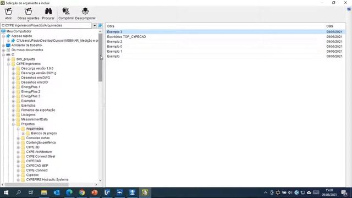Image resolution: width=352 pixels, height=198 pixels.
Task: Open taskbar search magnifier
Action: coord(19,193)
